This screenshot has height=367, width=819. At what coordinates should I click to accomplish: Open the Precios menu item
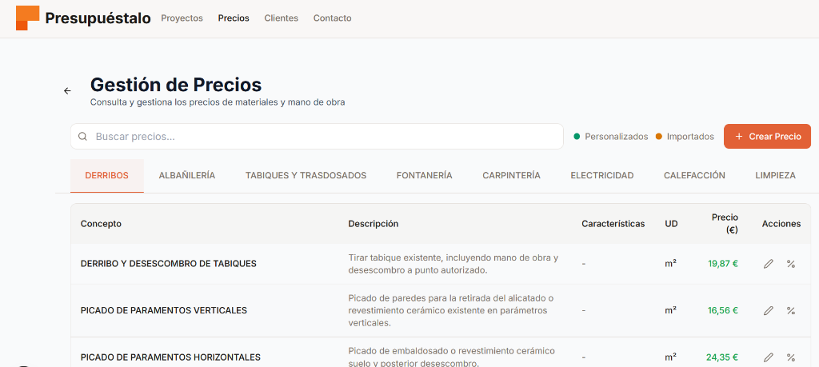(x=234, y=18)
